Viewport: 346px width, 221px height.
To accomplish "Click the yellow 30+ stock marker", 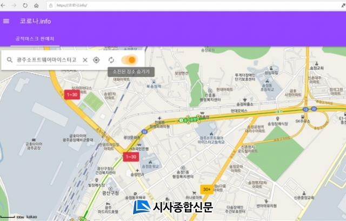I will tap(206, 189).
